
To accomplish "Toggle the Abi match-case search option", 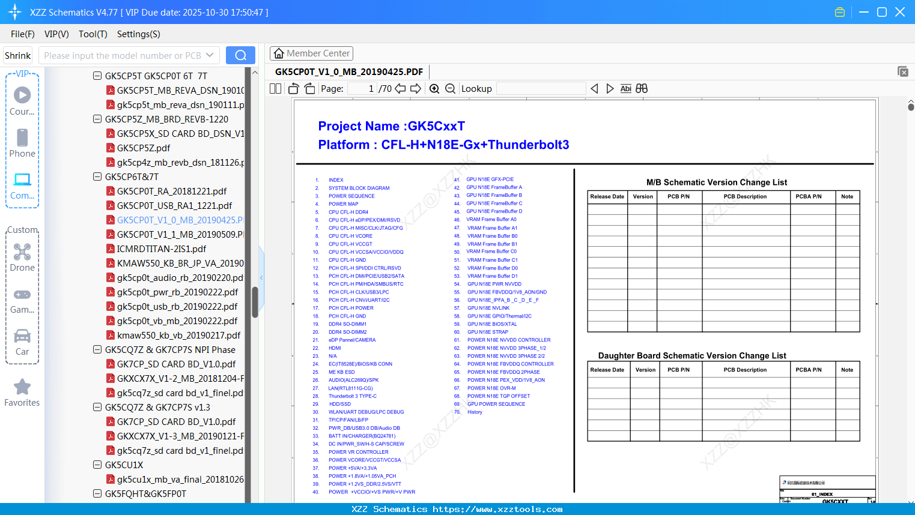I will click(626, 89).
